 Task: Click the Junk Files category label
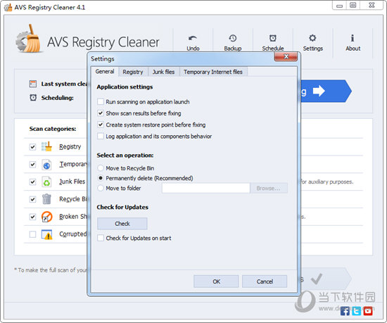72,182
